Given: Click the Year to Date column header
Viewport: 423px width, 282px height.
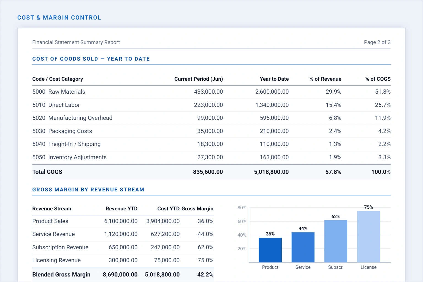Looking at the screenshot, I should point(274,79).
